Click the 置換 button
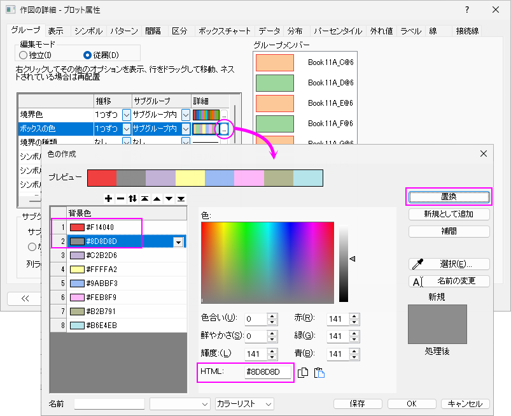The height and width of the screenshot is (416, 511). [x=449, y=197]
